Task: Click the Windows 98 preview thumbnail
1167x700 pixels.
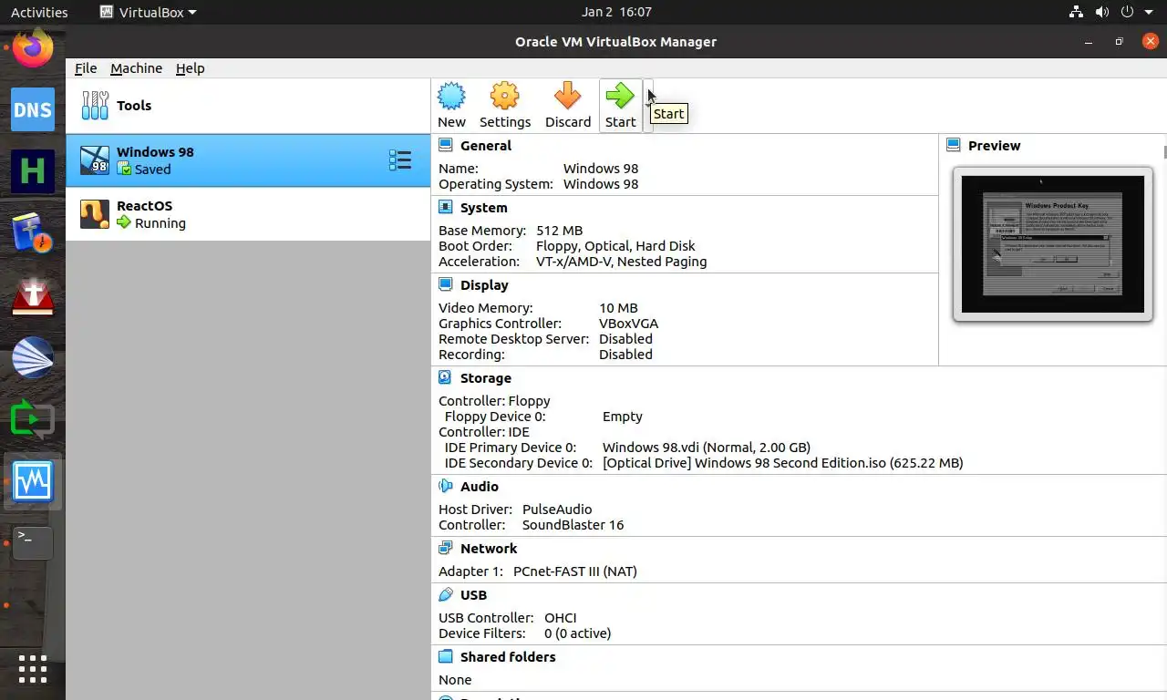Action: (1052, 243)
